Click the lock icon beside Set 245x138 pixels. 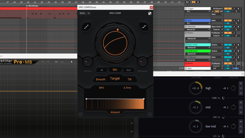198,2
